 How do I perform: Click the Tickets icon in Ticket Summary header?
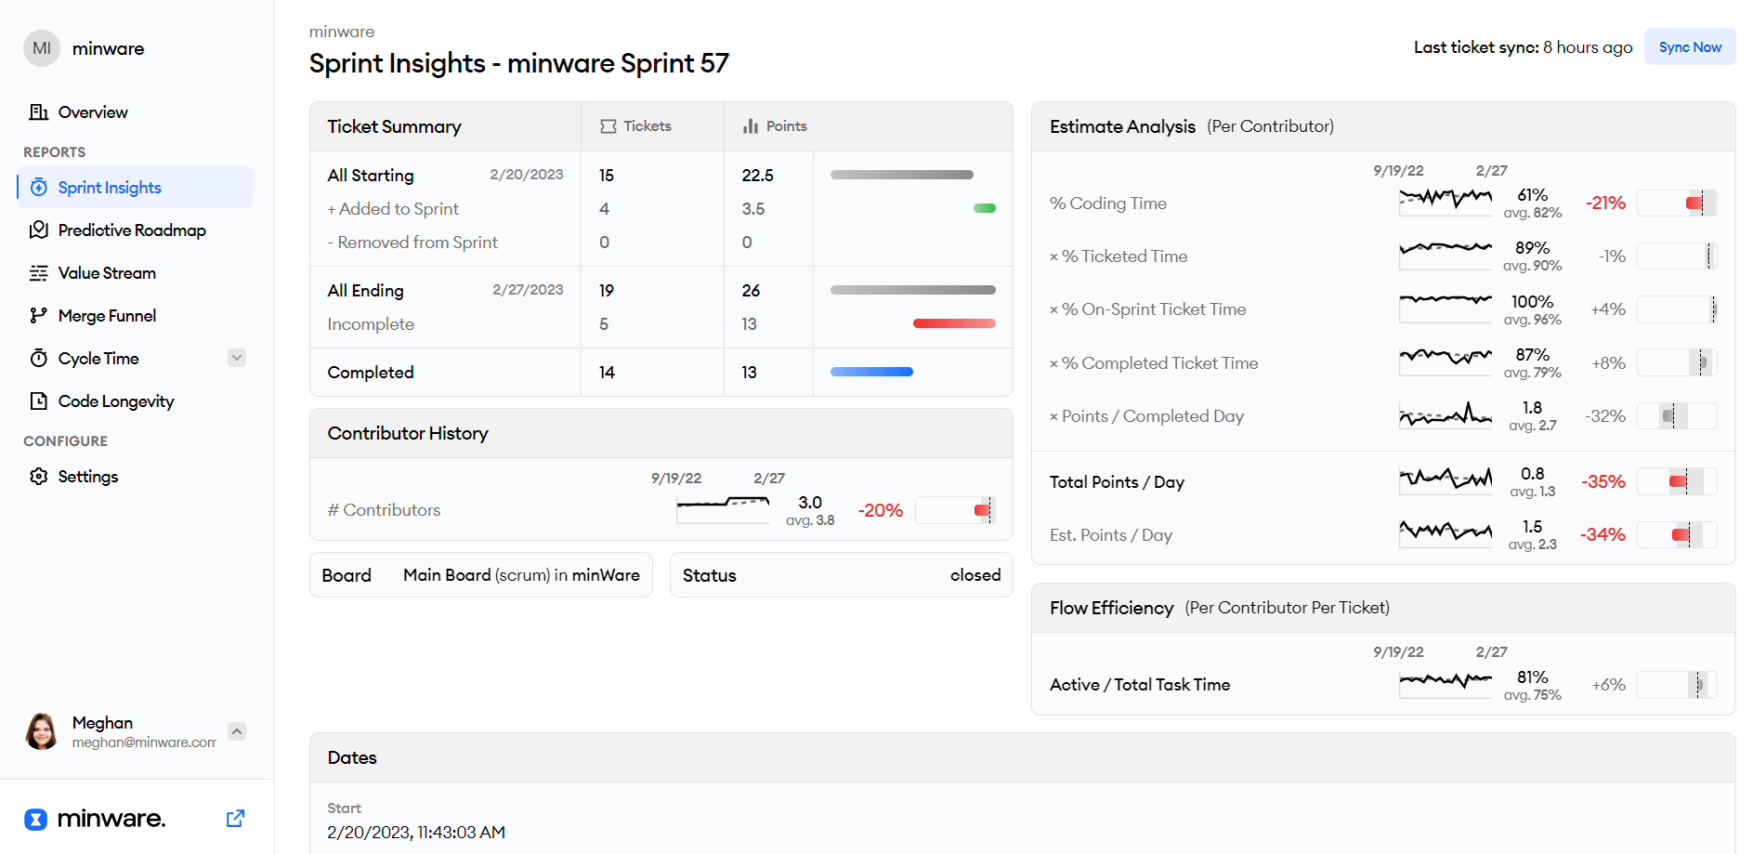click(608, 125)
